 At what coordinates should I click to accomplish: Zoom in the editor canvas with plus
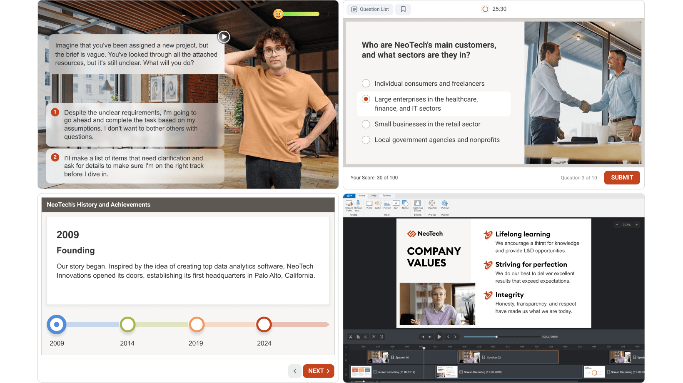(x=636, y=225)
